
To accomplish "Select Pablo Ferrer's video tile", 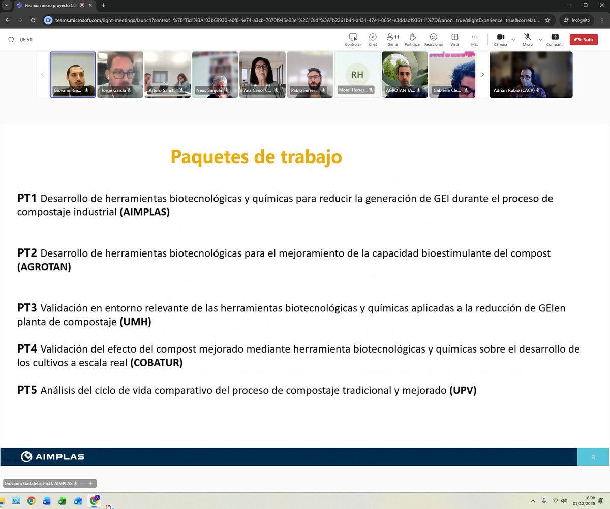I will coord(310,75).
